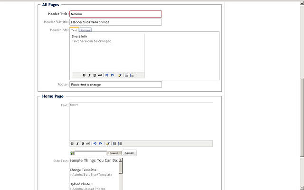Click Undo in Header Info editor toolbar

click(107, 75)
